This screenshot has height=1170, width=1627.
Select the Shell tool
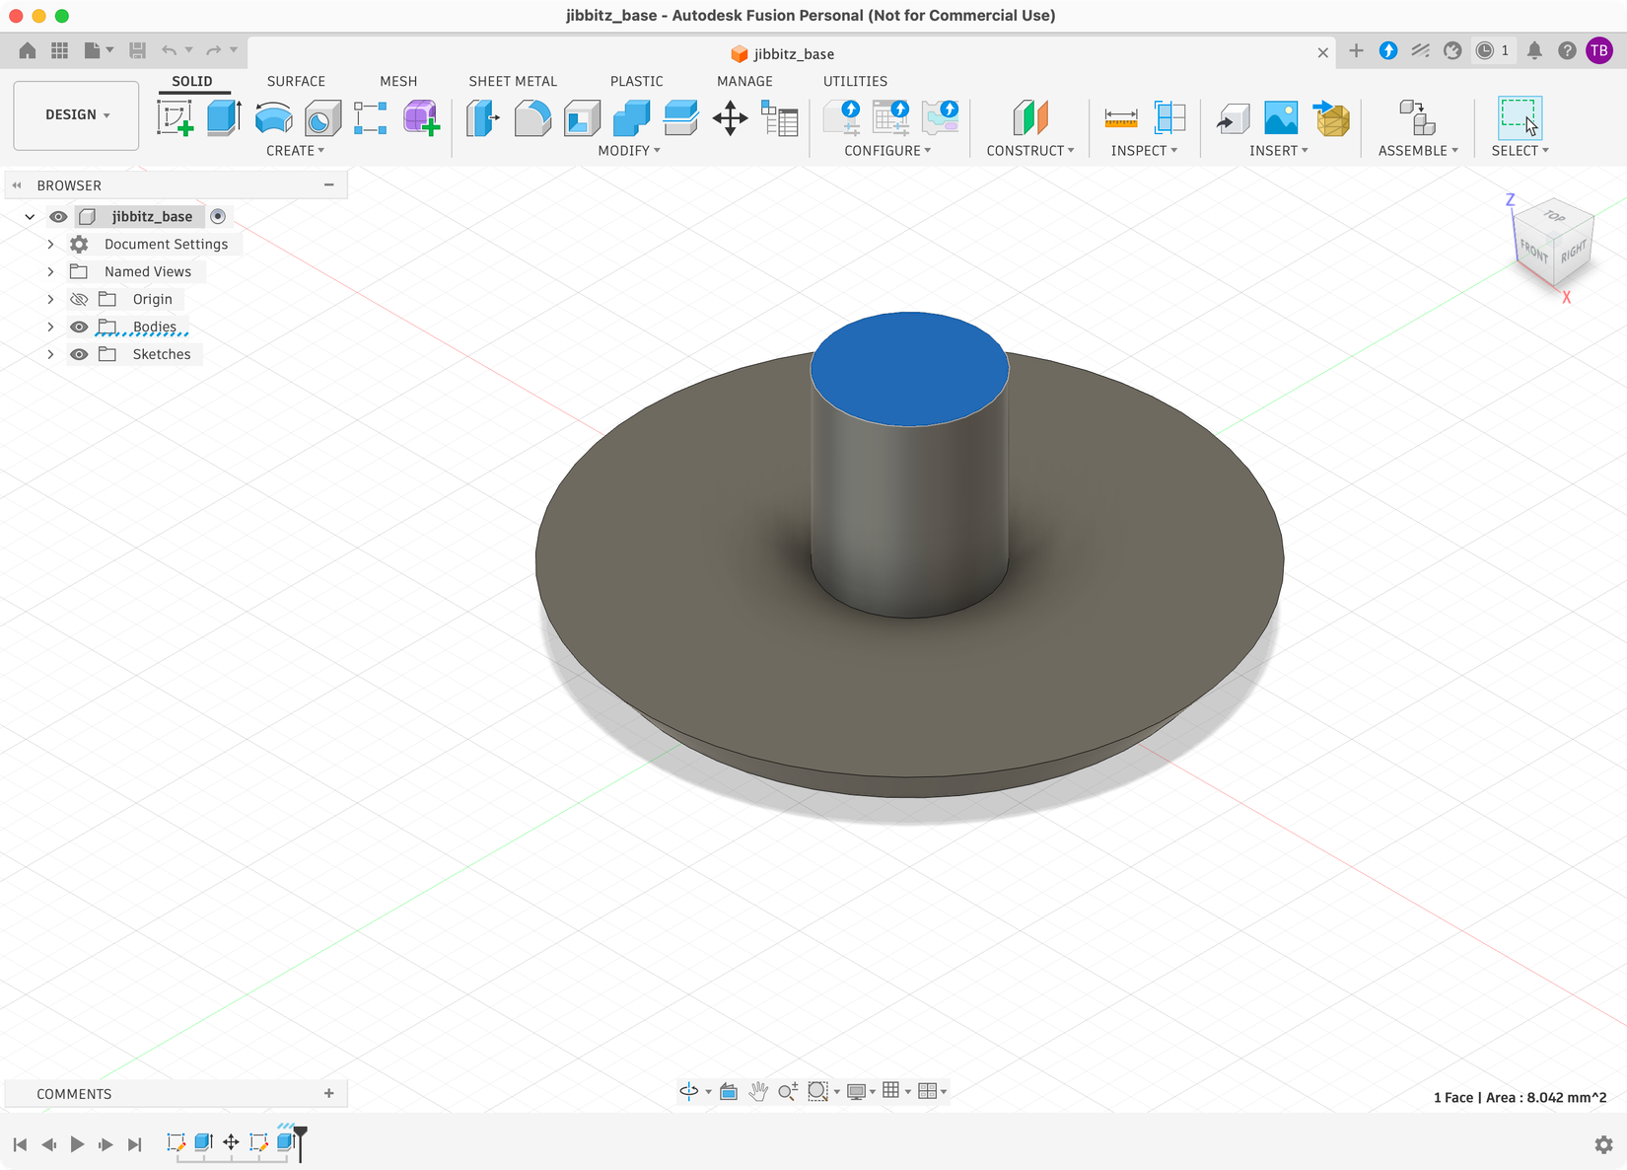(x=582, y=118)
